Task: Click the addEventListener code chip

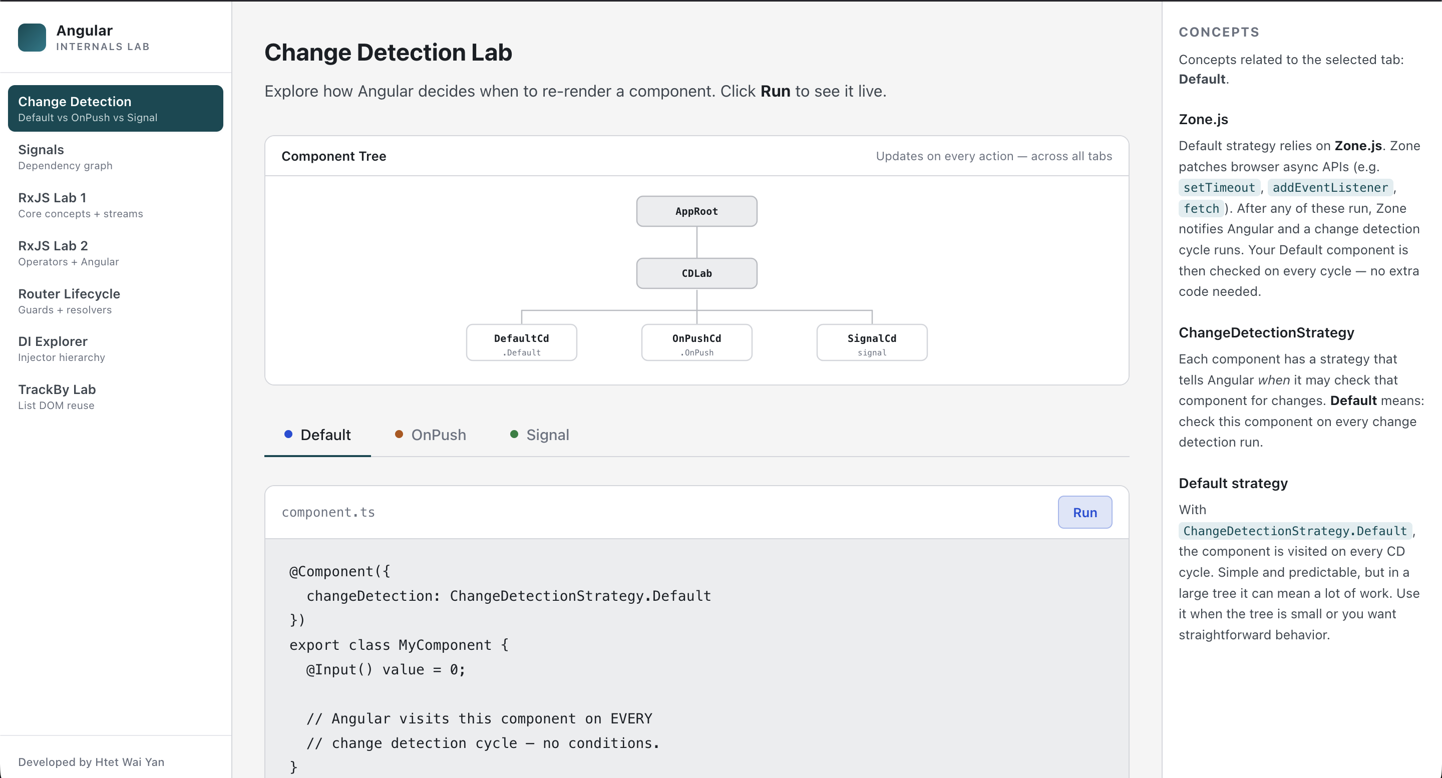Action: coord(1330,188)
